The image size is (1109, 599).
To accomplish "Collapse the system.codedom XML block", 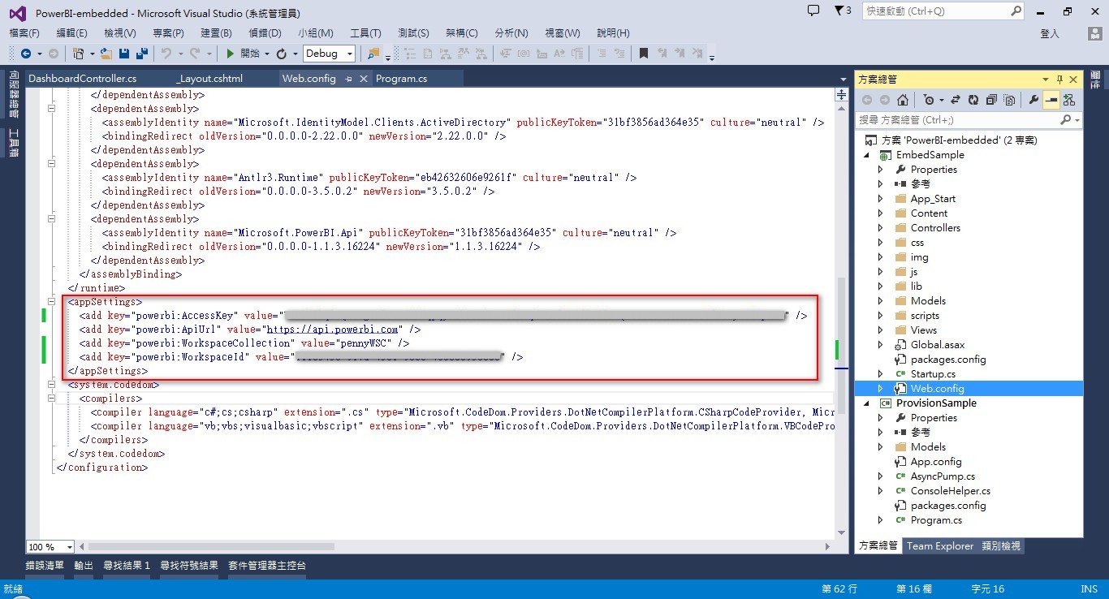I will 51,385.
